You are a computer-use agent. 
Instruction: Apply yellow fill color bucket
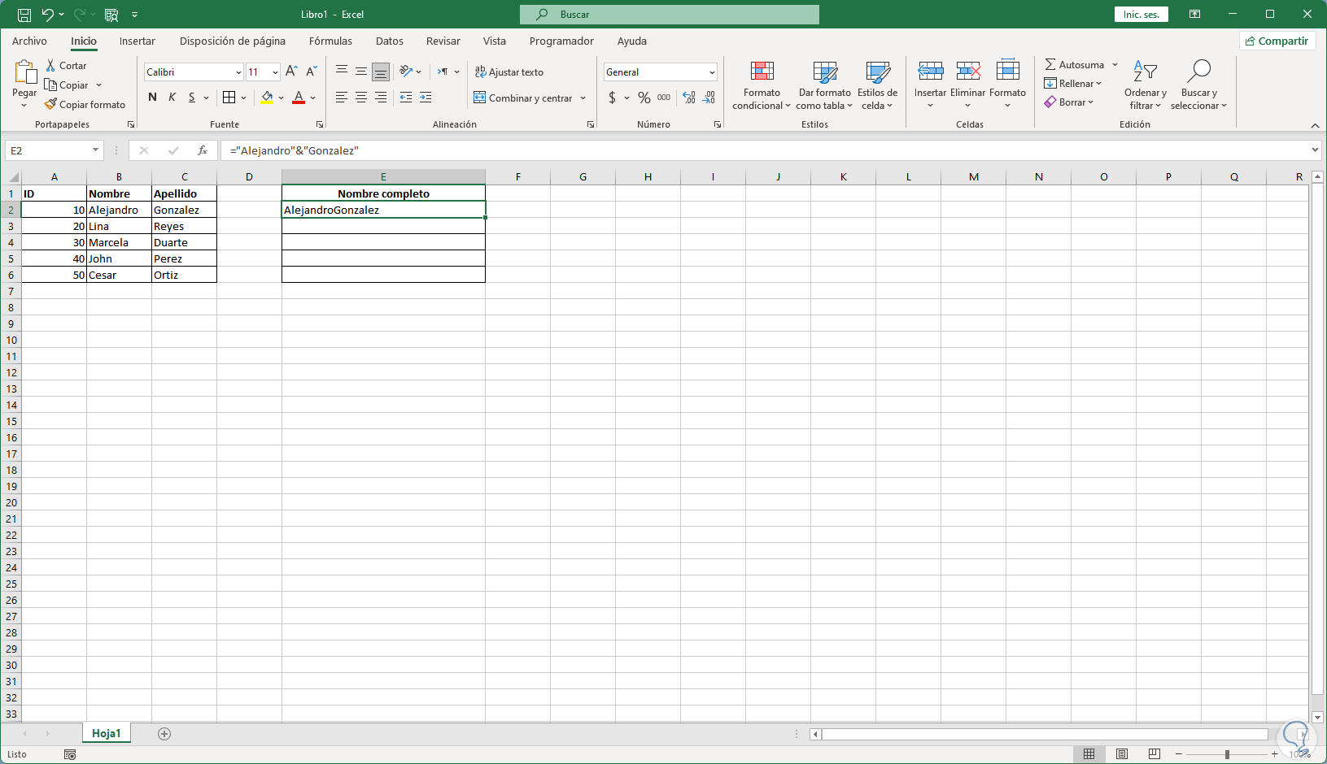click(x=267, y=98)
